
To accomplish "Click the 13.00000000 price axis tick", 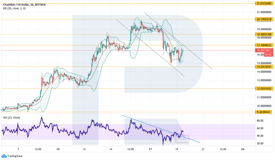I will pyautogui.click(x=264, y=80).
